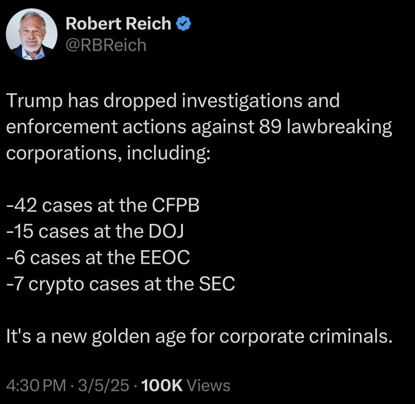Click the blue verified checkmark badge

click(183, 24)
